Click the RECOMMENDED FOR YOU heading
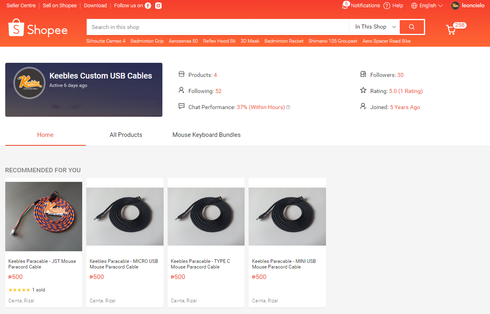This screenshot has width=490, height=314. [43, 170]
